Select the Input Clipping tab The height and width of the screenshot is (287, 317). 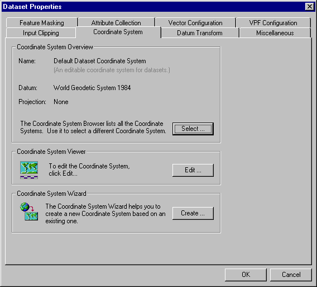(41, 33)
